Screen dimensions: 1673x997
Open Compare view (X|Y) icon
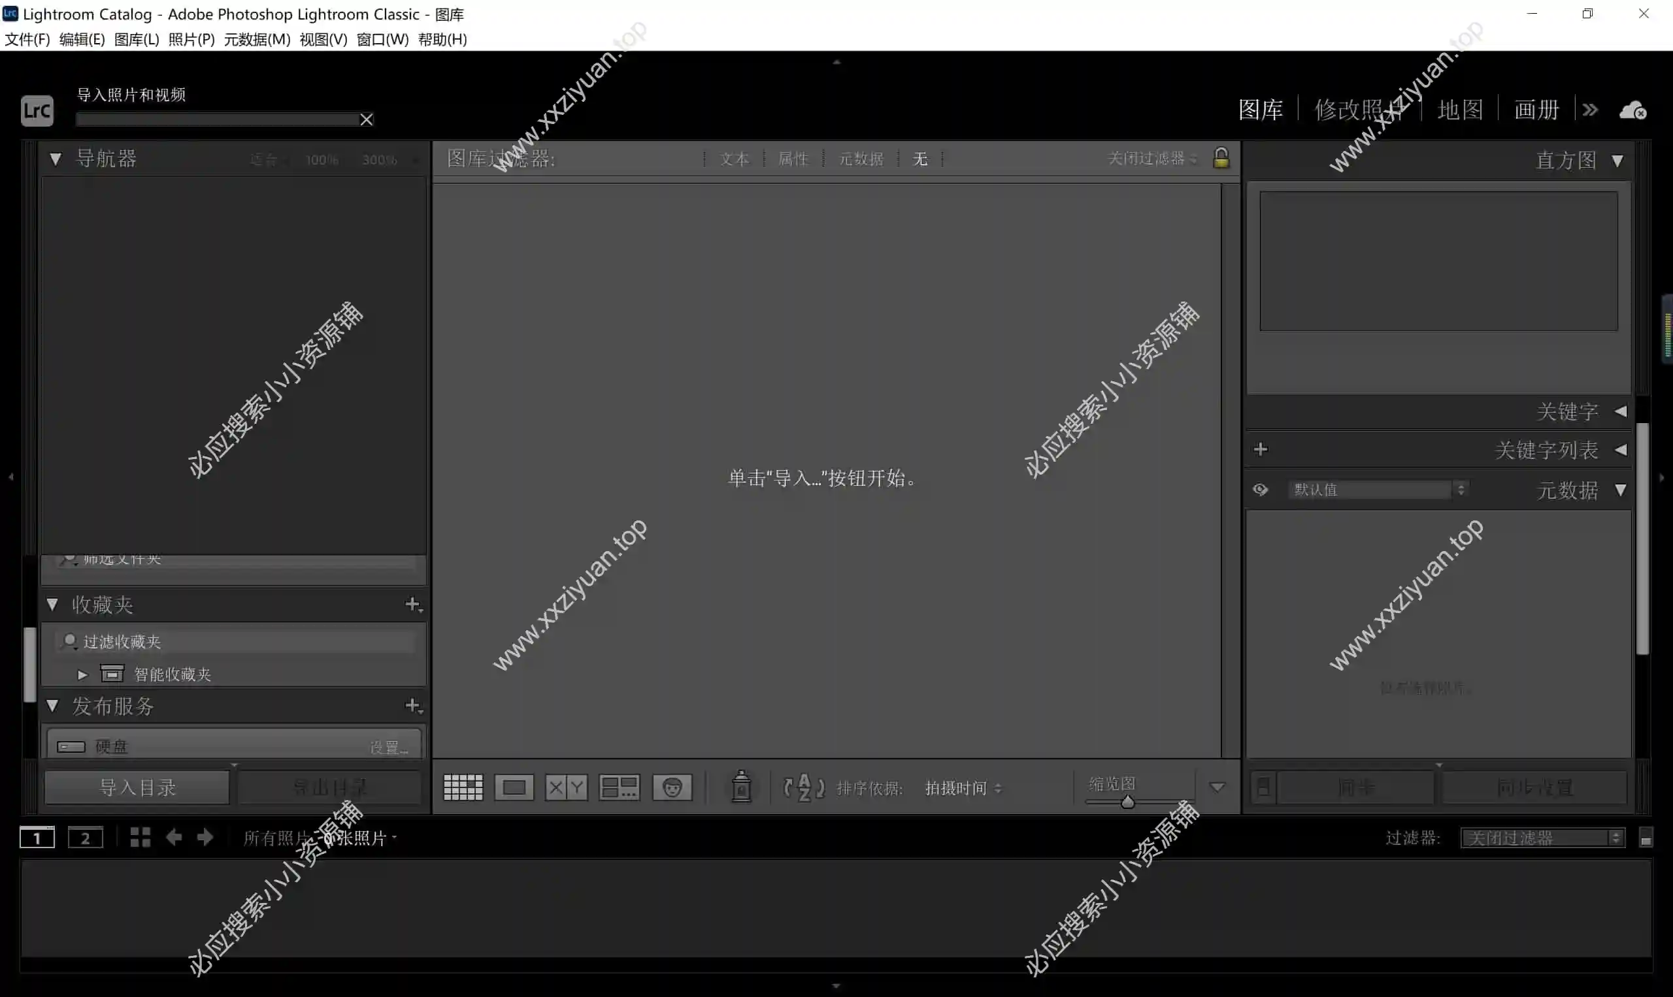[566, 787]
